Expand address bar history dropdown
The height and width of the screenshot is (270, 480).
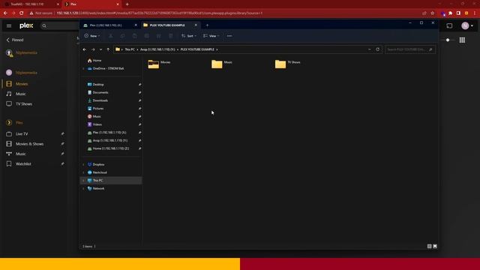370,49
